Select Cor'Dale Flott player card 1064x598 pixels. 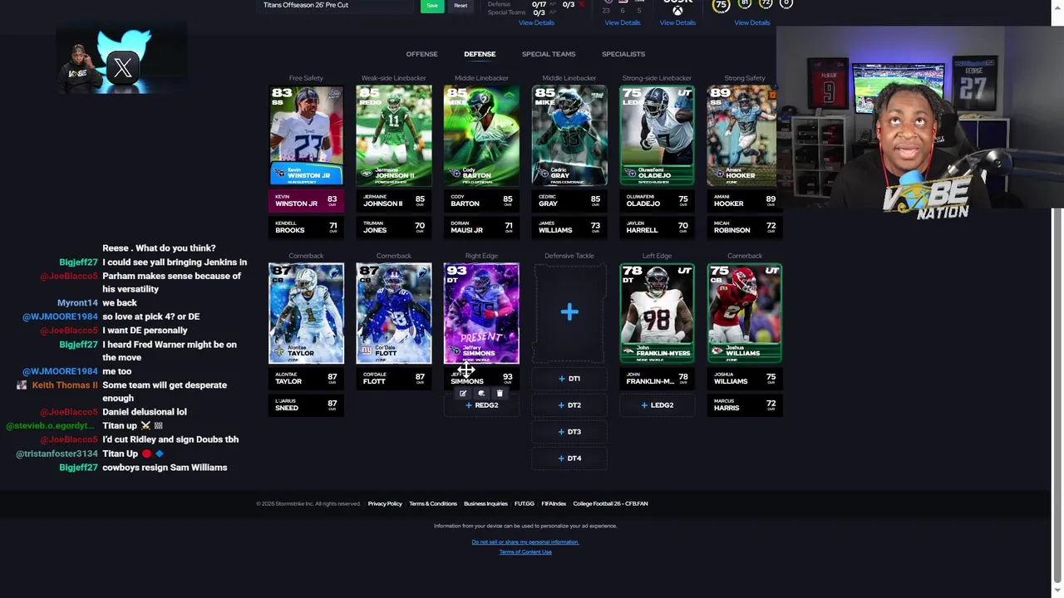click(394, 313)
